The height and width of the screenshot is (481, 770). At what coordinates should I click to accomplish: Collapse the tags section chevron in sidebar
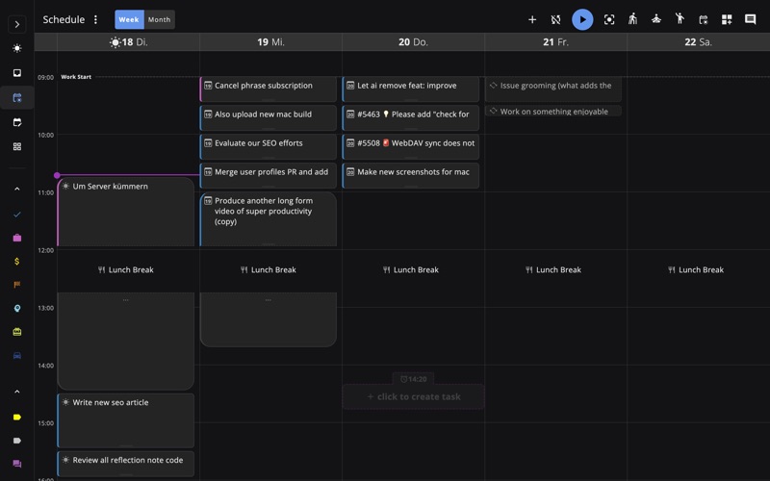(17, 392)
